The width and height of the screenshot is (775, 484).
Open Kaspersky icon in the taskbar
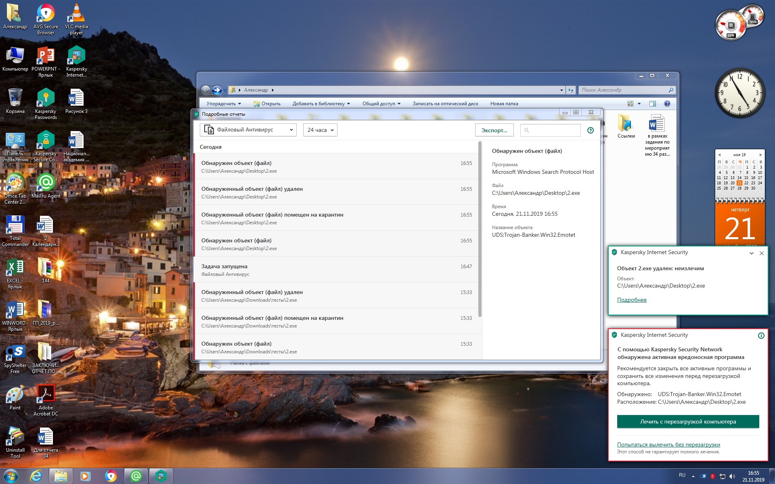pyautogui.click(x=161, y=476)
